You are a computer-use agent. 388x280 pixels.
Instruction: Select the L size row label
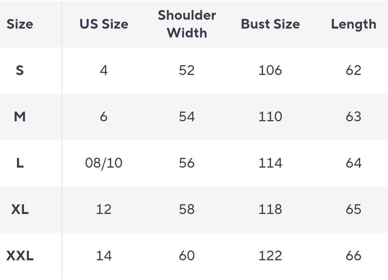pos(20,163)
